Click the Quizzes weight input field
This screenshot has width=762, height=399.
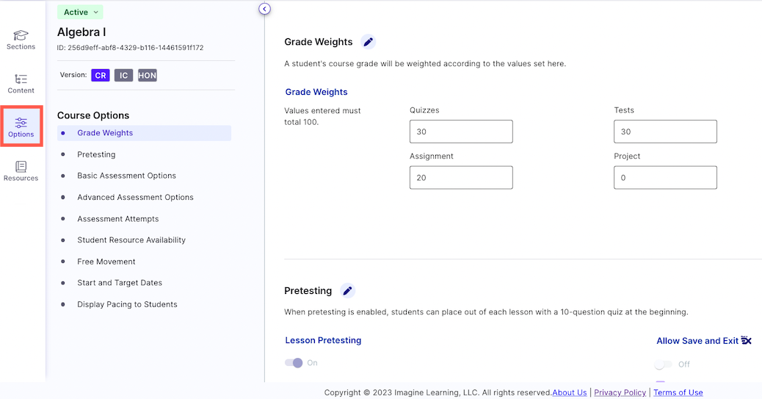coord(461,132)
